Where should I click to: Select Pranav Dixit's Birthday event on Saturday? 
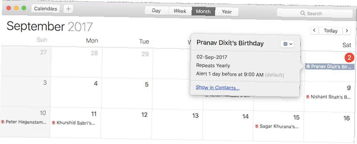click(330, 66)
